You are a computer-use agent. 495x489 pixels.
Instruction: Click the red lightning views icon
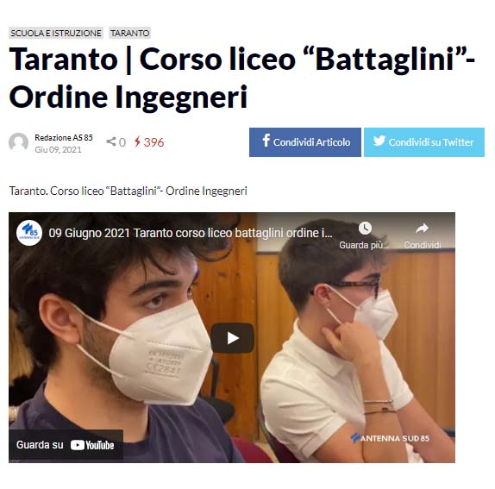[137, 141]
